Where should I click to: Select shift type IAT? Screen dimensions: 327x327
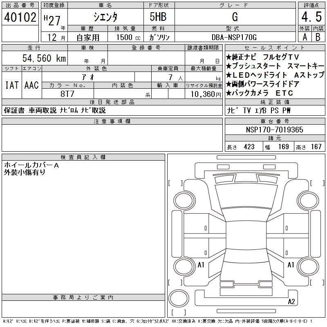[12, 85]
